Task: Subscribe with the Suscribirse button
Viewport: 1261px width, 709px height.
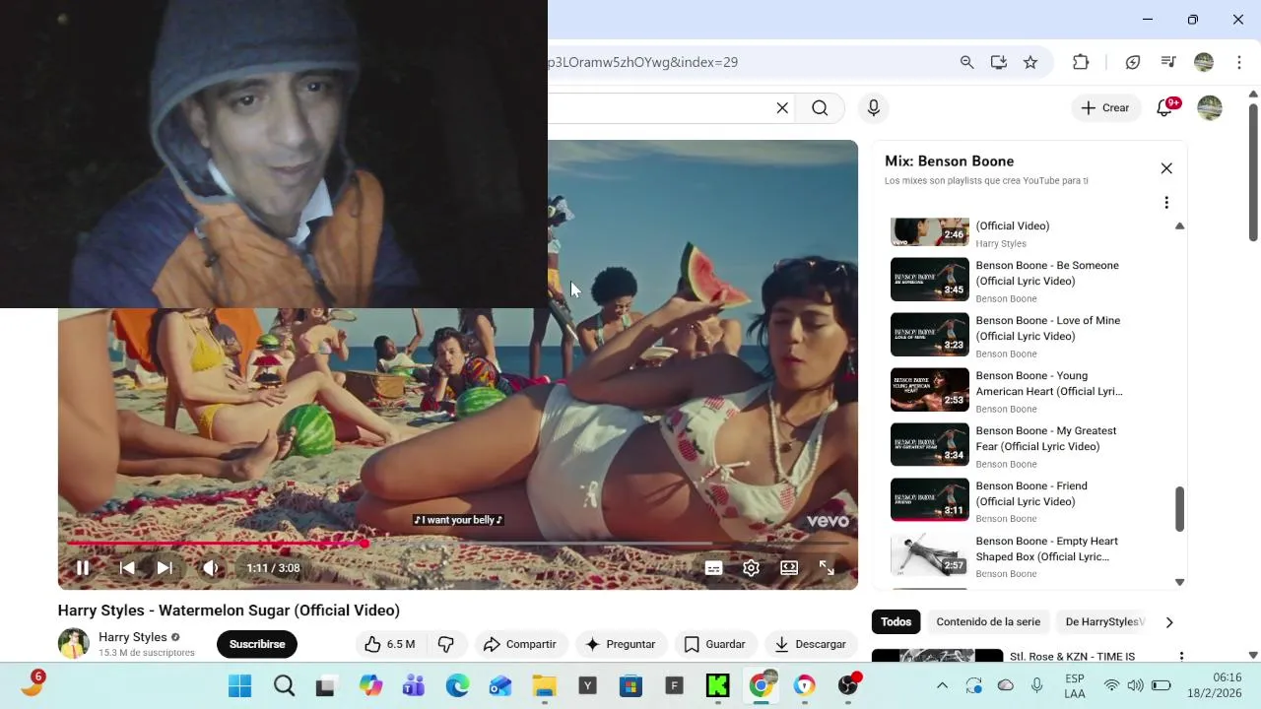Action: 257,644
